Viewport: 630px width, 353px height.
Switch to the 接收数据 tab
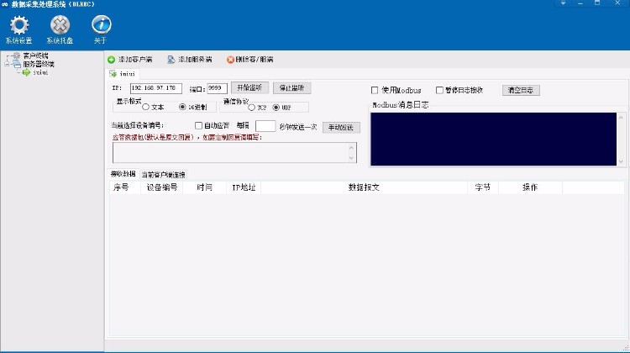pos(123,174)
